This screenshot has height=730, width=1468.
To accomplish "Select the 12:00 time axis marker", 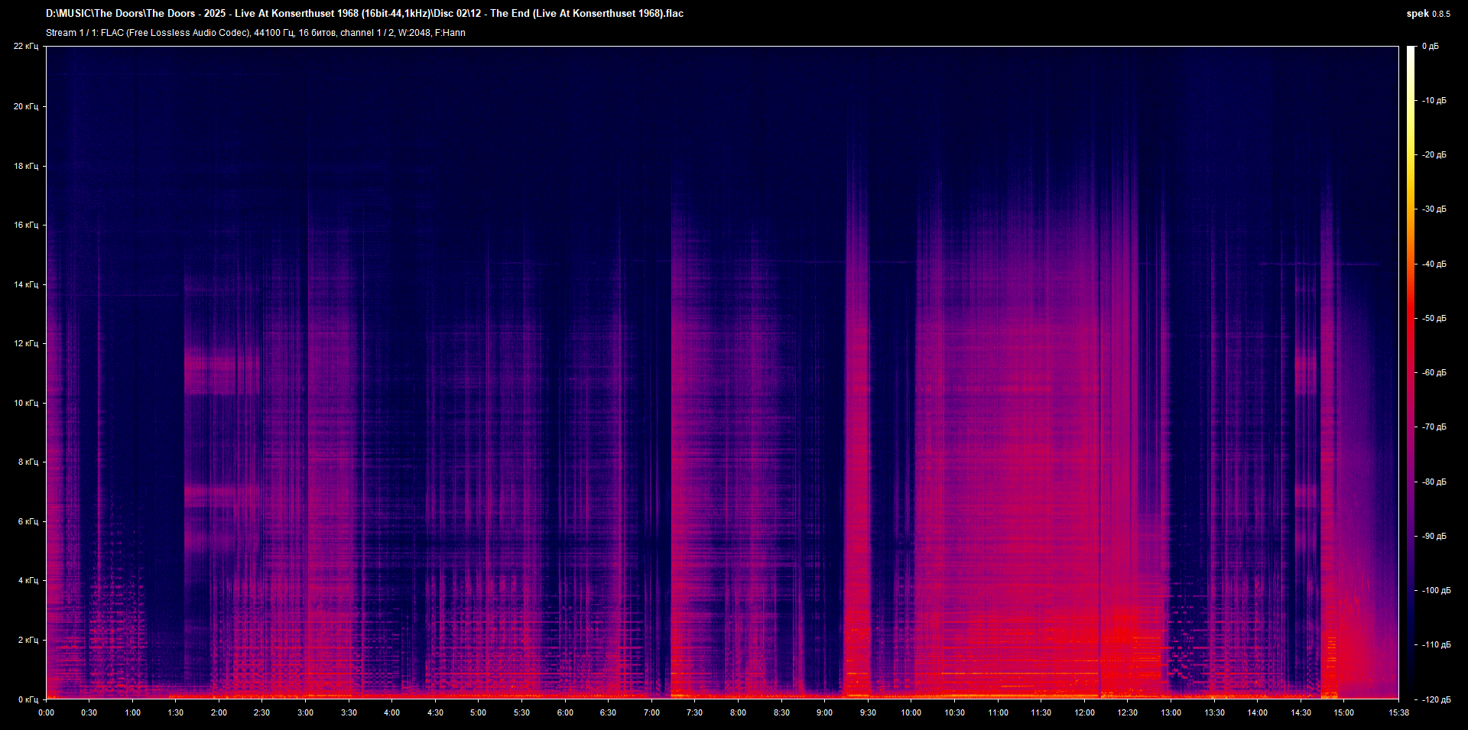I will [1084, 712].
